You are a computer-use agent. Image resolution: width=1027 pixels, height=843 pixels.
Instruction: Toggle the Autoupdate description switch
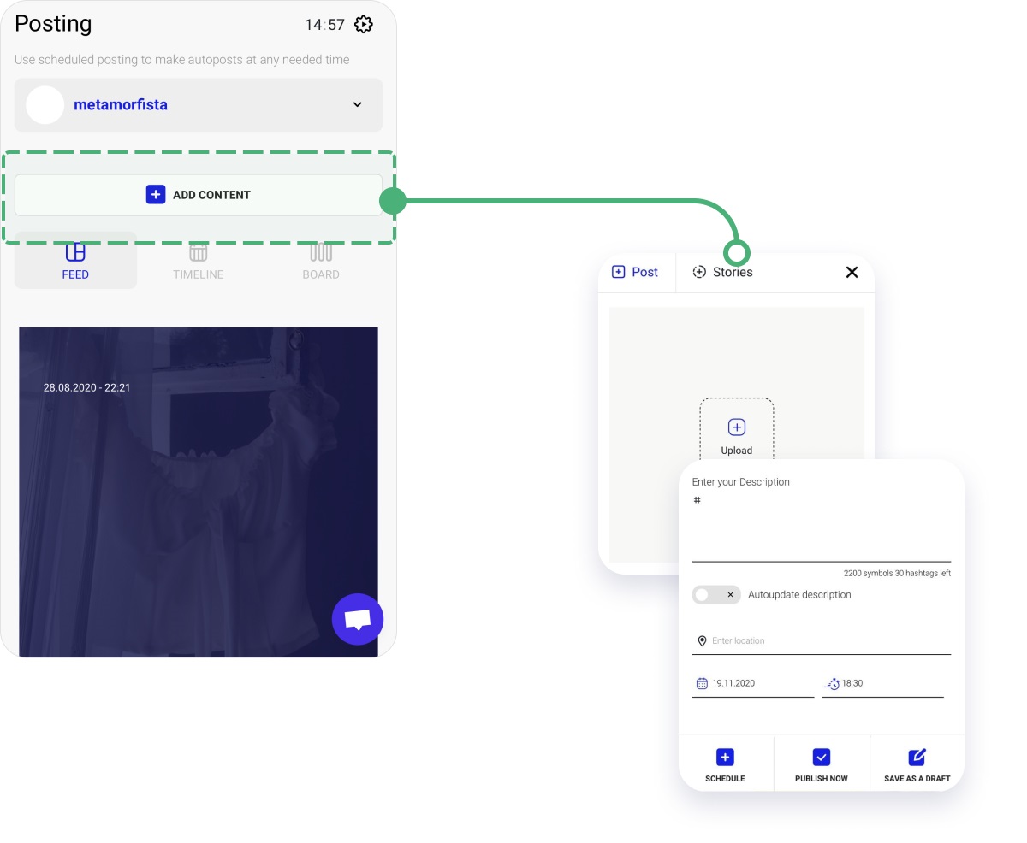coord(716,595)
